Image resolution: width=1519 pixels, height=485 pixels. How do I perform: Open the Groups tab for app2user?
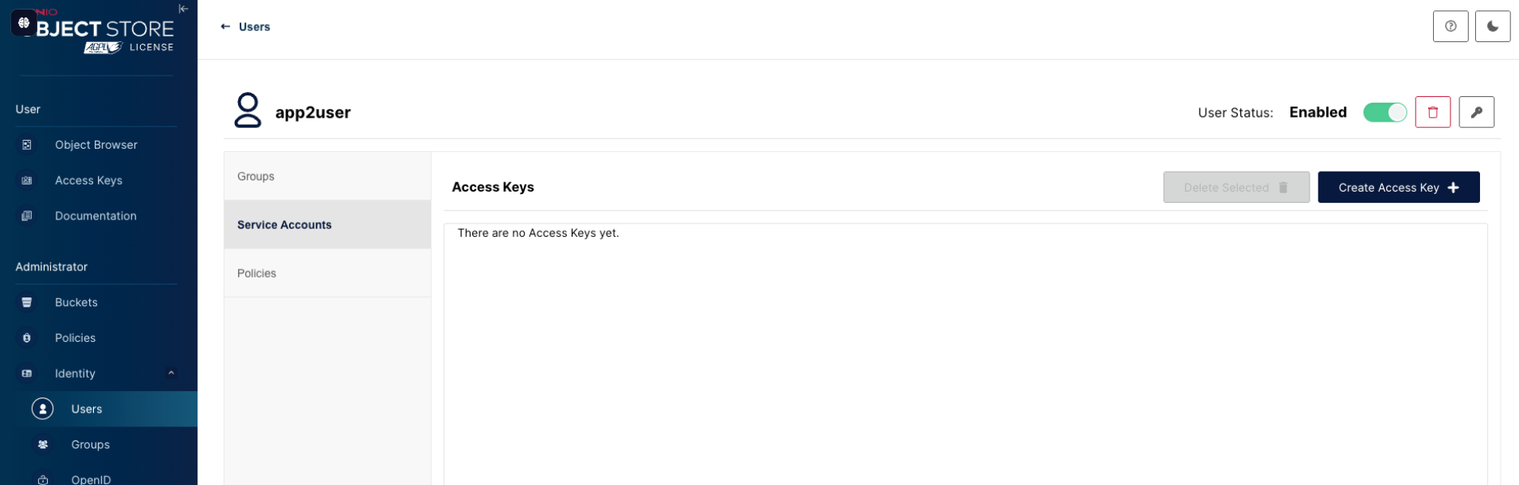[327, 177]
